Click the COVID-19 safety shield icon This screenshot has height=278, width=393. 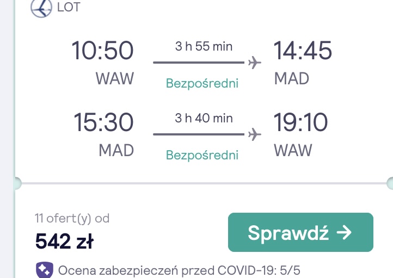pos(45,270)
